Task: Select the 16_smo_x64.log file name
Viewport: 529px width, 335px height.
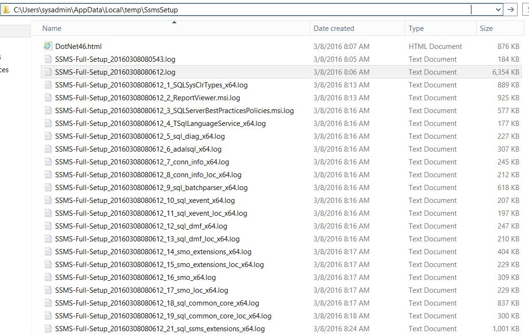Action: [x=135, y=277]
